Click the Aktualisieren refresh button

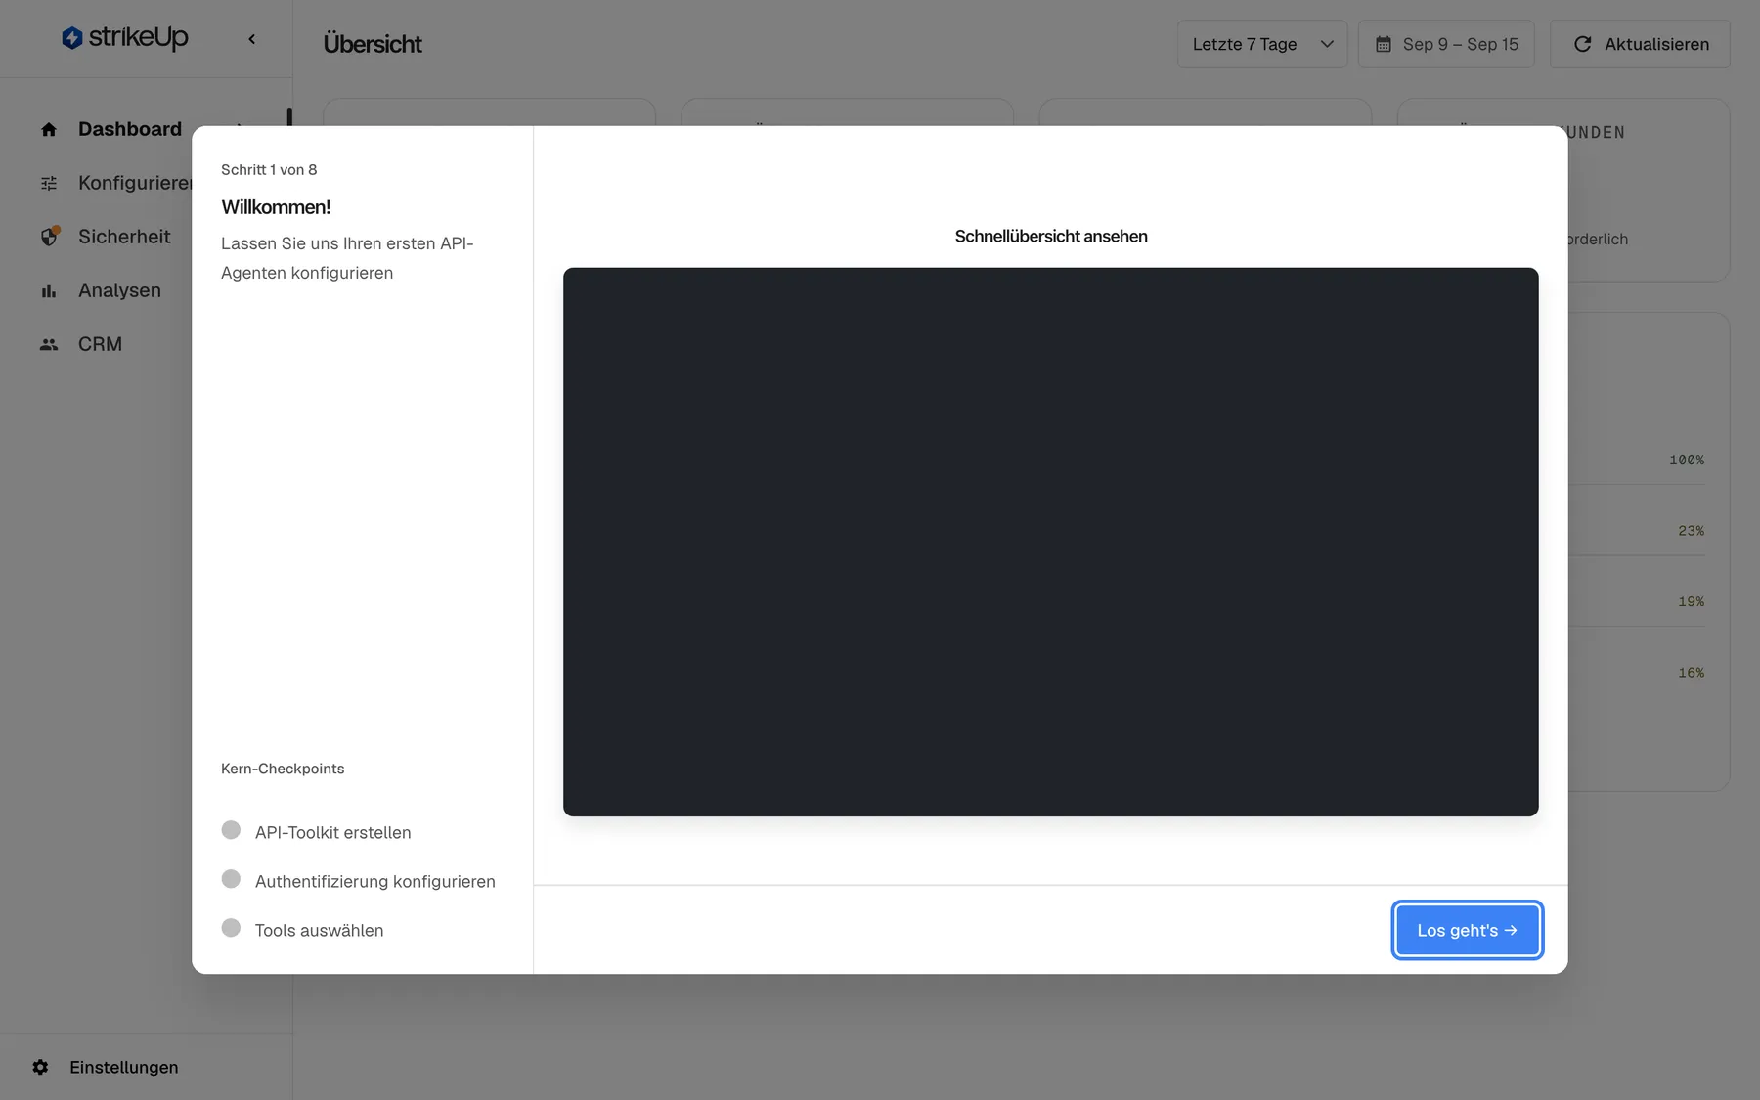(x=1640, y=44)
